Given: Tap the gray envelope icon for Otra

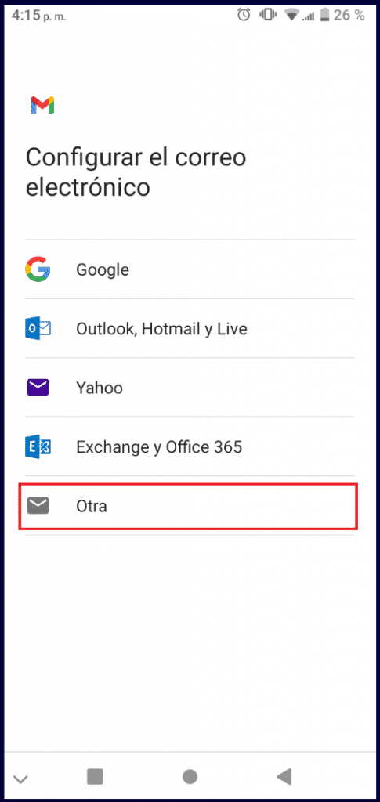Looking at the screenshot, I should [38, 506].
